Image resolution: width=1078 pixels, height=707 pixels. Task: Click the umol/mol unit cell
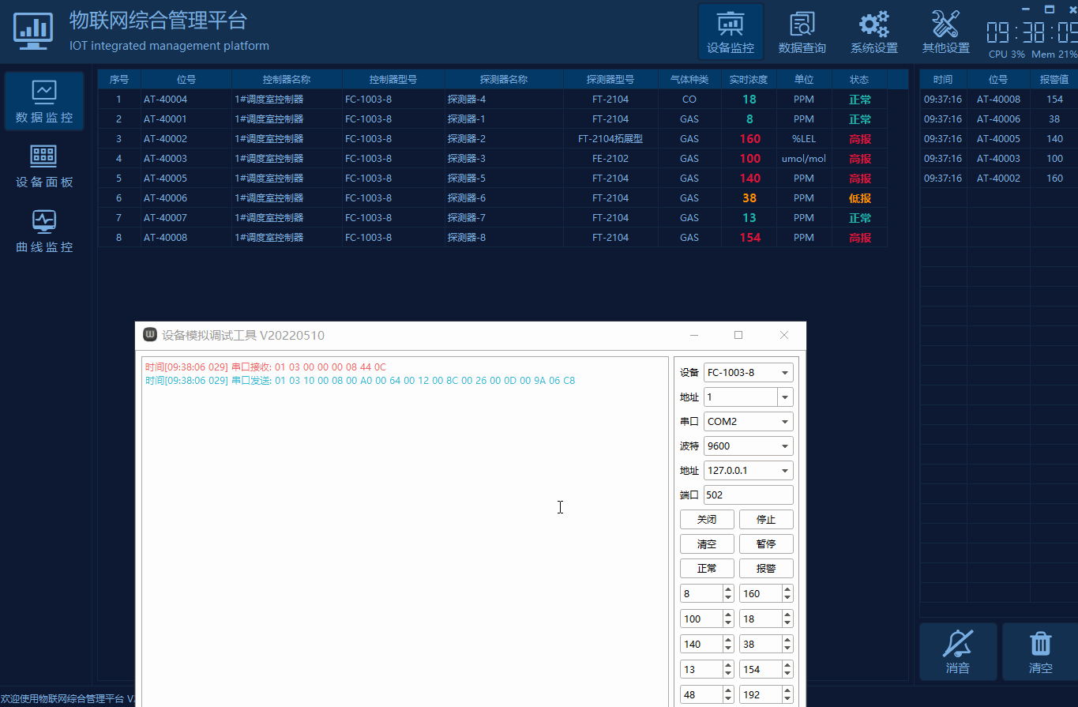[x=804, y=159]
